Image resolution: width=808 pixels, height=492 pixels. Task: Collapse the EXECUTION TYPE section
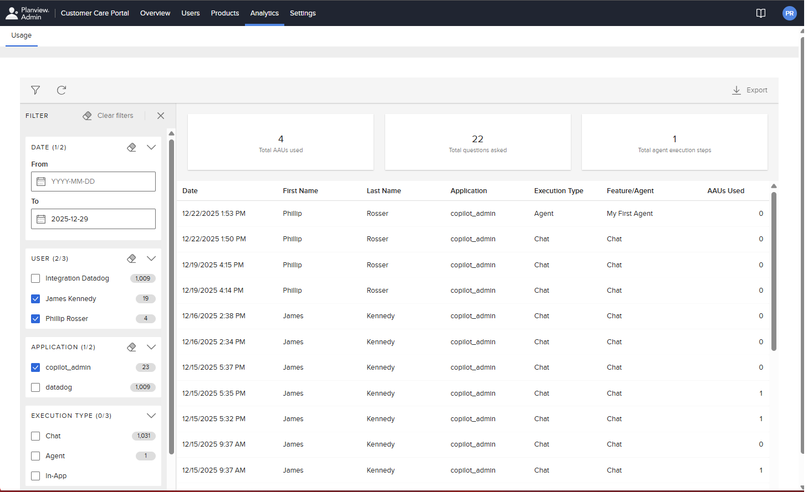[151, 415]
